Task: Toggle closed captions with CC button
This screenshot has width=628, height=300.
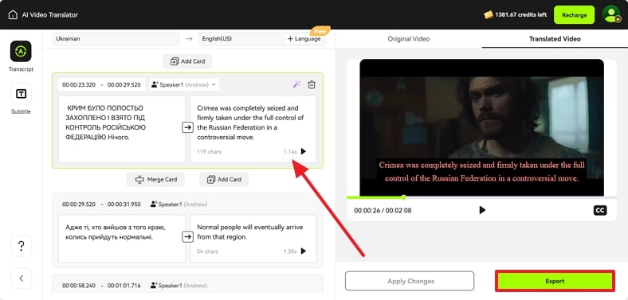Action: [600, 210]
